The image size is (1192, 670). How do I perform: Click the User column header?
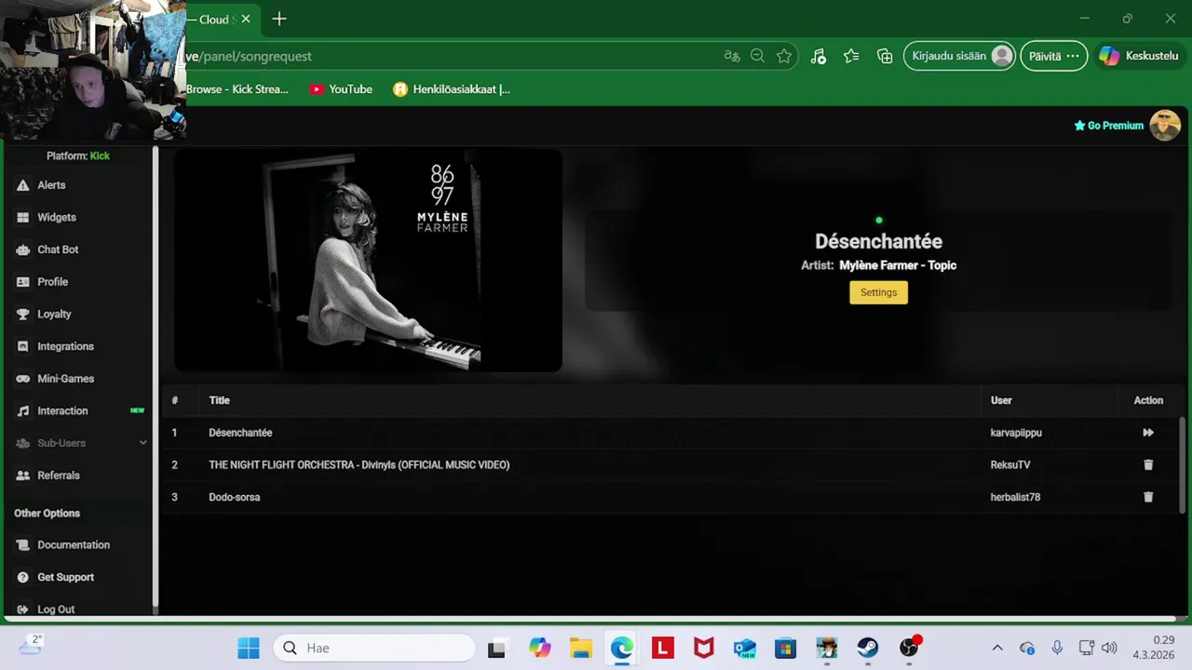1001,400
